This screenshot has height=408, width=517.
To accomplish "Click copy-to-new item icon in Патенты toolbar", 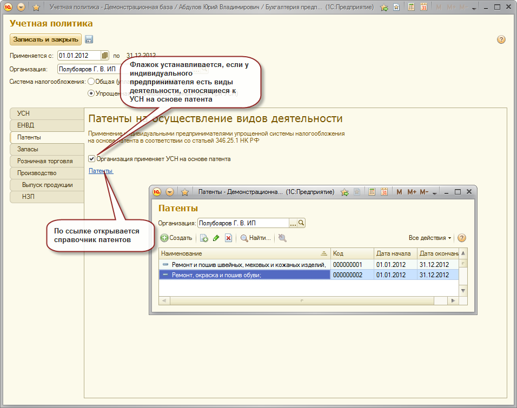I will tap(204, 238).
